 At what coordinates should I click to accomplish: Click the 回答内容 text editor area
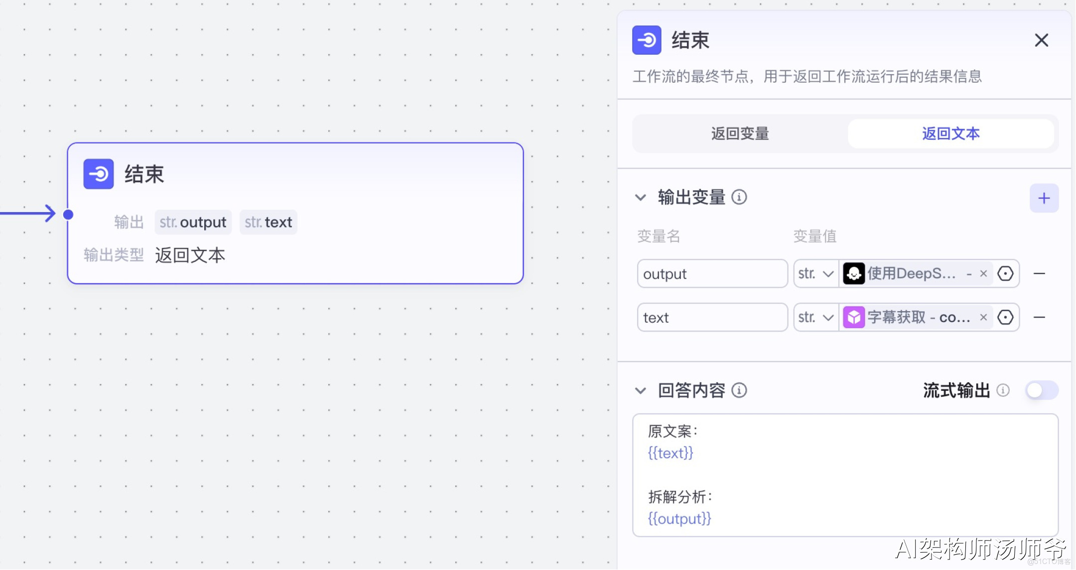point(845,475)
